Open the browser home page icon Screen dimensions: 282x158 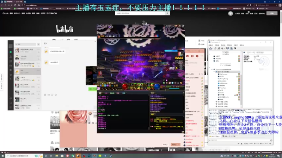[x=19, y=5]
